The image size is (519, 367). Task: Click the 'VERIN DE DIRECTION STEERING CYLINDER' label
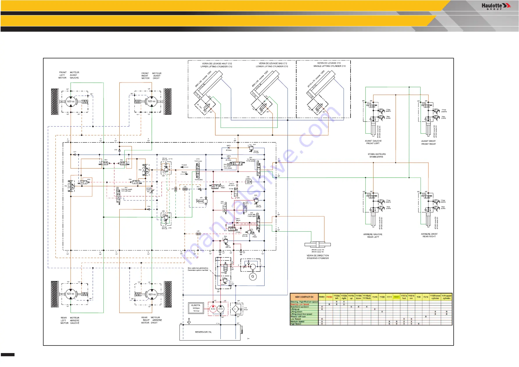tap(318, 257)
